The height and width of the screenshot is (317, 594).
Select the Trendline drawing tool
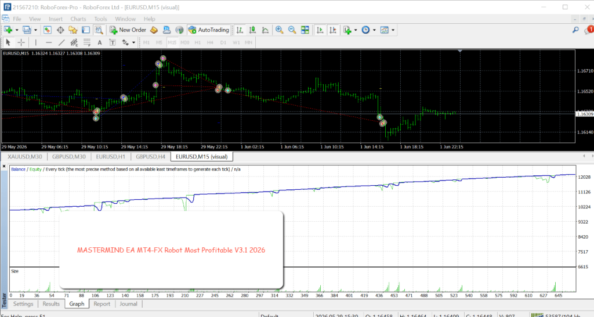click(x=61, y=42)
